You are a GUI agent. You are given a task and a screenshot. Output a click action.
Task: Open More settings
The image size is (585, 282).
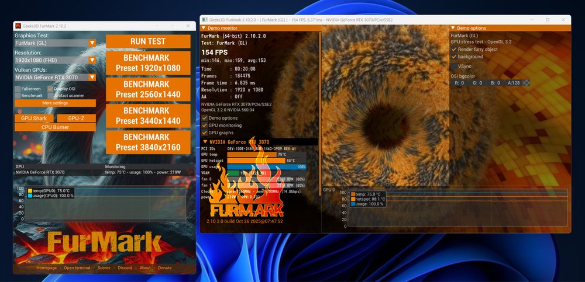pyautogui.click(x=55, y=103)
